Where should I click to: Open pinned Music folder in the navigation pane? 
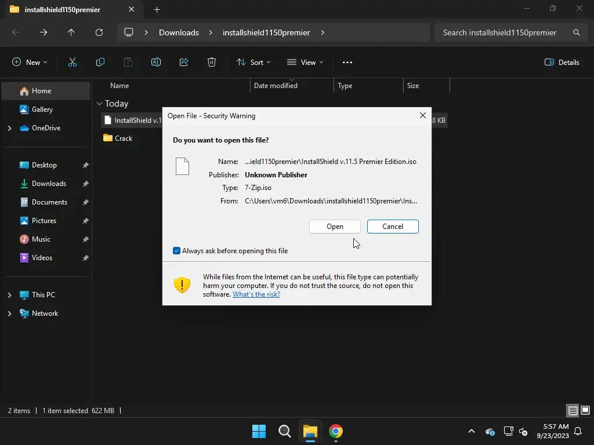coord(46,239)
